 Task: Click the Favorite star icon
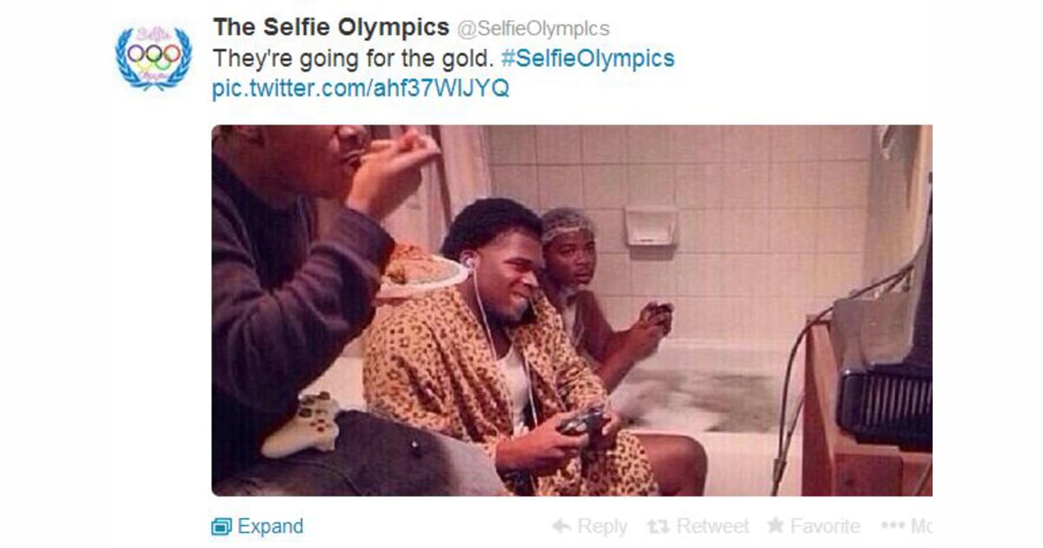pyautogui.click(x=775, y=525)
